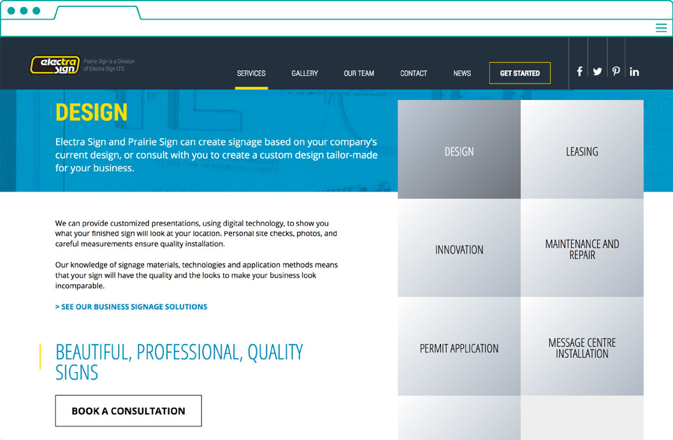This screenshot has width=673, height=440.
Task: Open the Twitter social icon
Action: coord(597,72)
